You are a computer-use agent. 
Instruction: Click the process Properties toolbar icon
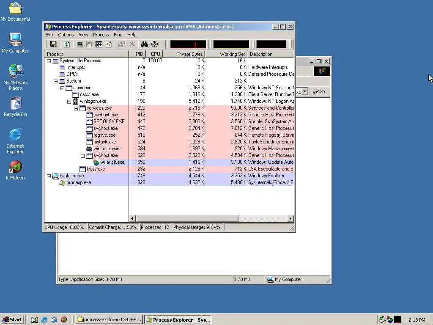tap(121, 44)
